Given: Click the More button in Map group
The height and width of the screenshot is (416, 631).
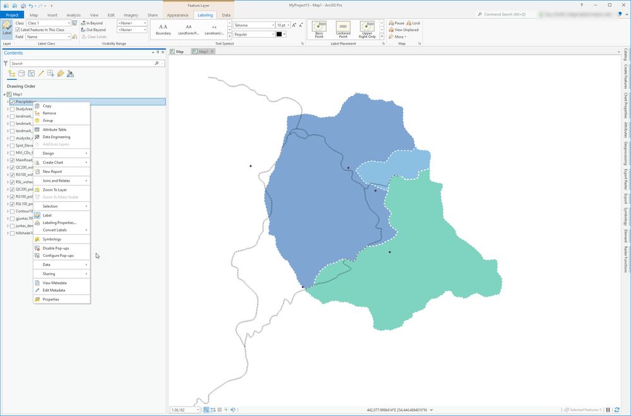Looking at the screenshot, I should [x=397, y=37].
